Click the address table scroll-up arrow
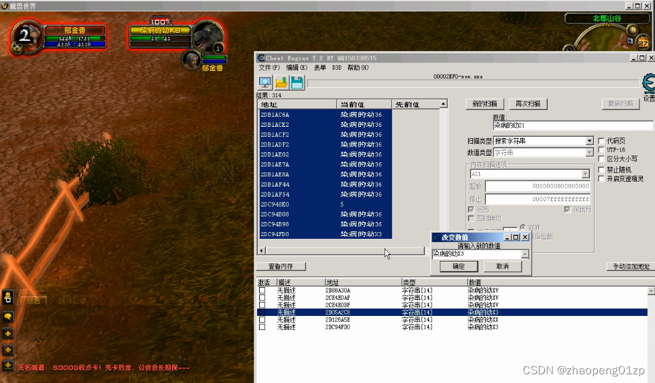The image size is (655, 383). click(651, 290)
